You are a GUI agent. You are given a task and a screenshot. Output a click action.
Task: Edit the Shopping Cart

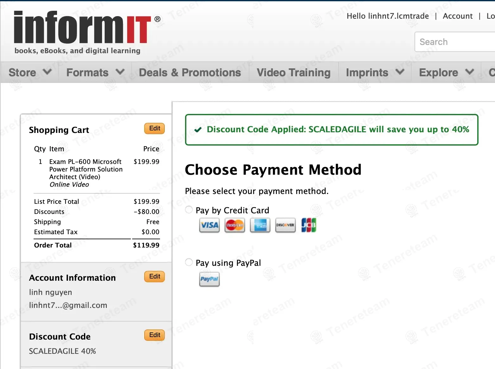click(x=155, y=128)
